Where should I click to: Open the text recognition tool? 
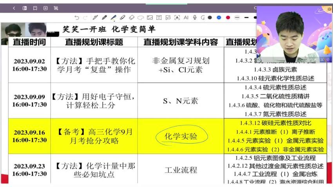tap(177, 18)
